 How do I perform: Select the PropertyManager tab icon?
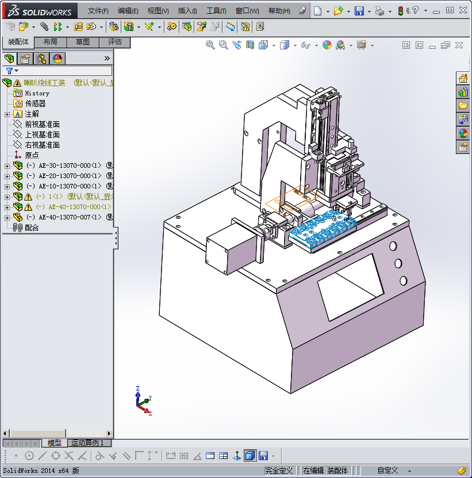coord(25,59)
